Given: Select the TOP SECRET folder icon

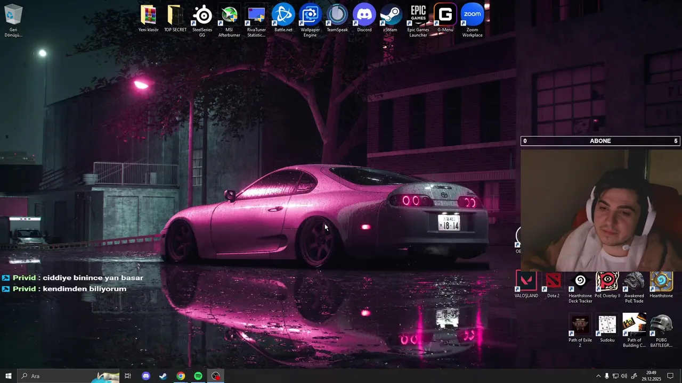Looking at the screenshot, I should (175, 18).
